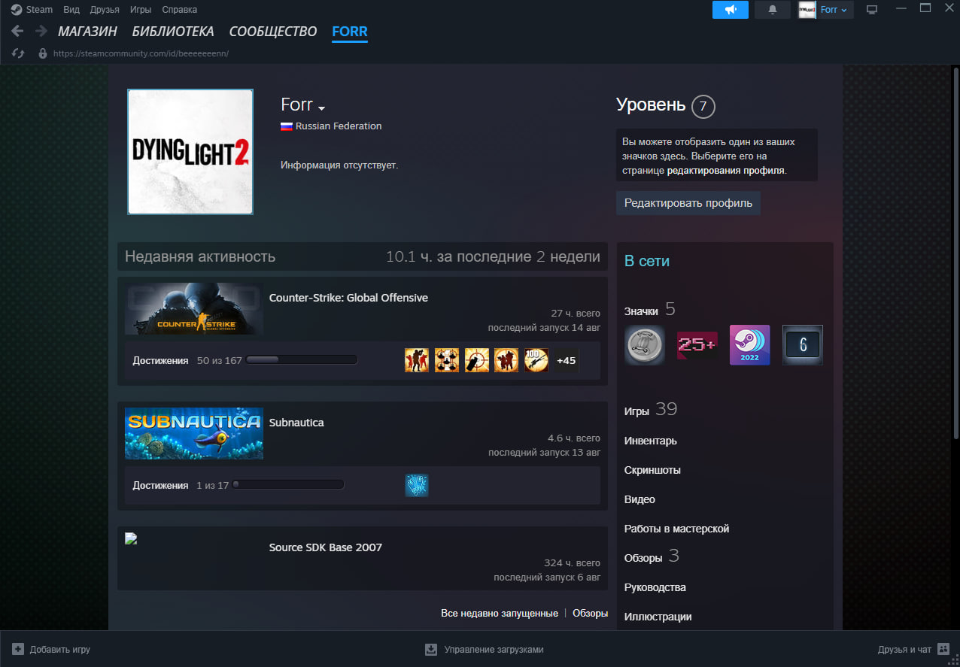This screenshot has width=960, height=667.
Task: Select the FORR profile tab
Action: pos(350,32)
